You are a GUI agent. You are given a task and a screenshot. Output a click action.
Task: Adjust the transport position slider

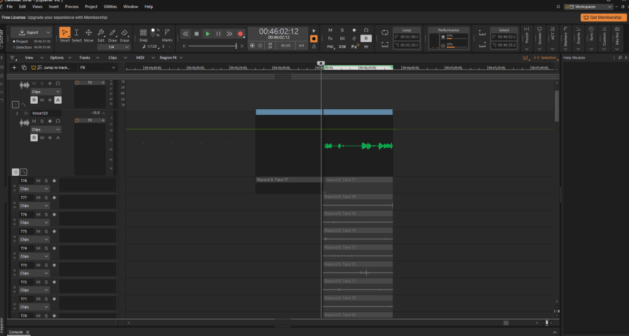211,46
